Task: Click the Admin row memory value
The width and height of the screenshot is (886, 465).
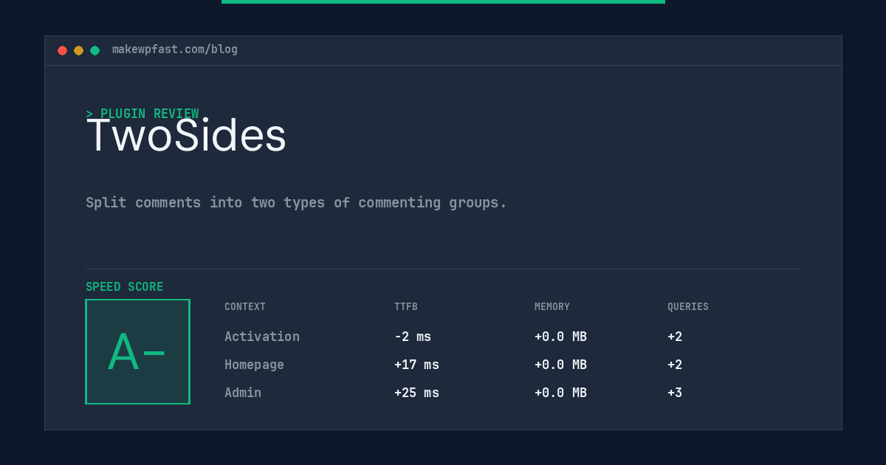Action: click(560, 393)
